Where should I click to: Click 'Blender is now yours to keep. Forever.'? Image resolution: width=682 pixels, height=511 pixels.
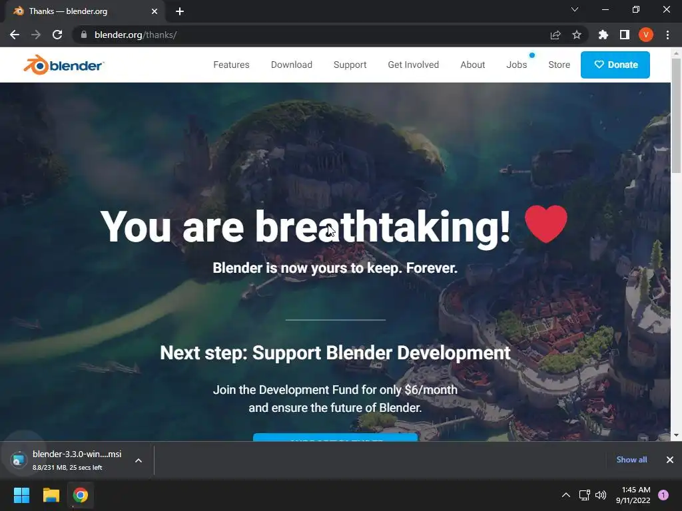pos(335,268)
